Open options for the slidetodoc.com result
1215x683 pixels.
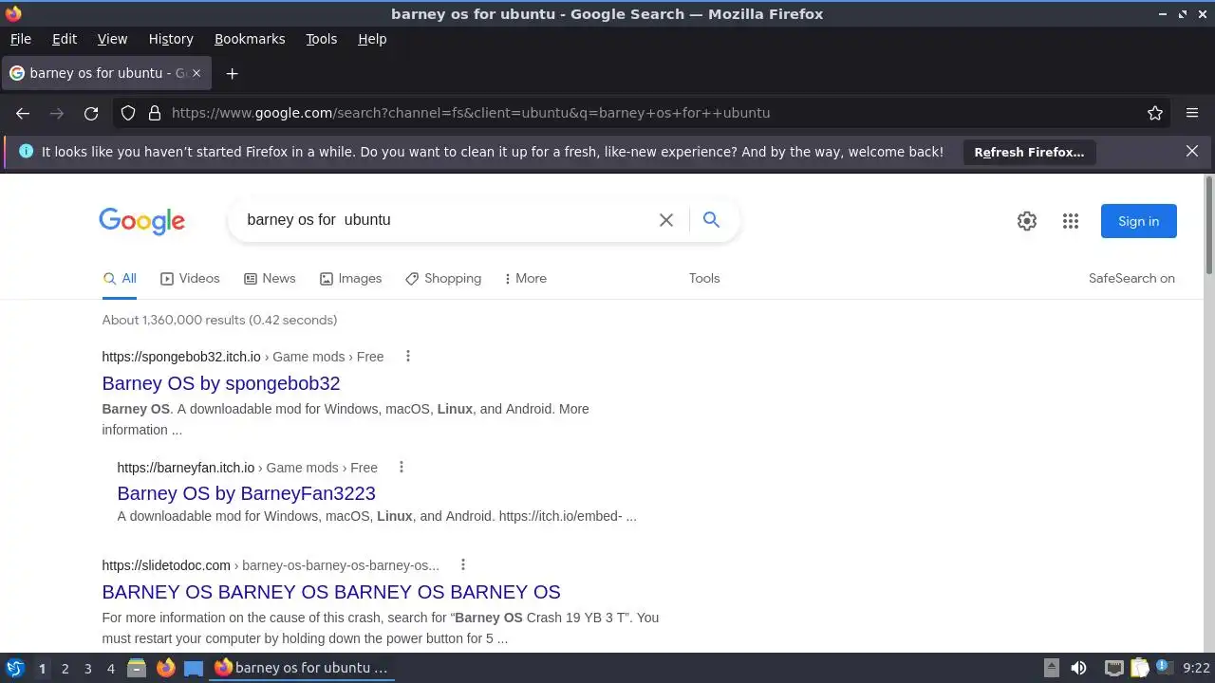pos(463,565)
